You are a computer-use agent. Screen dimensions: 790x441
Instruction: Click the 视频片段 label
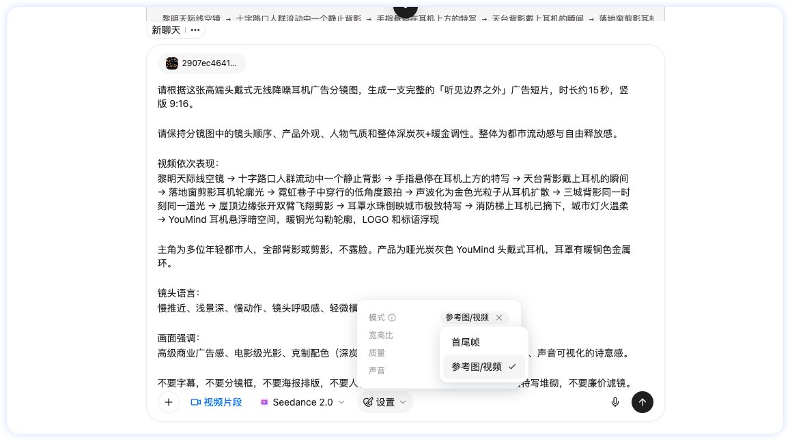[x=223, y=402]
